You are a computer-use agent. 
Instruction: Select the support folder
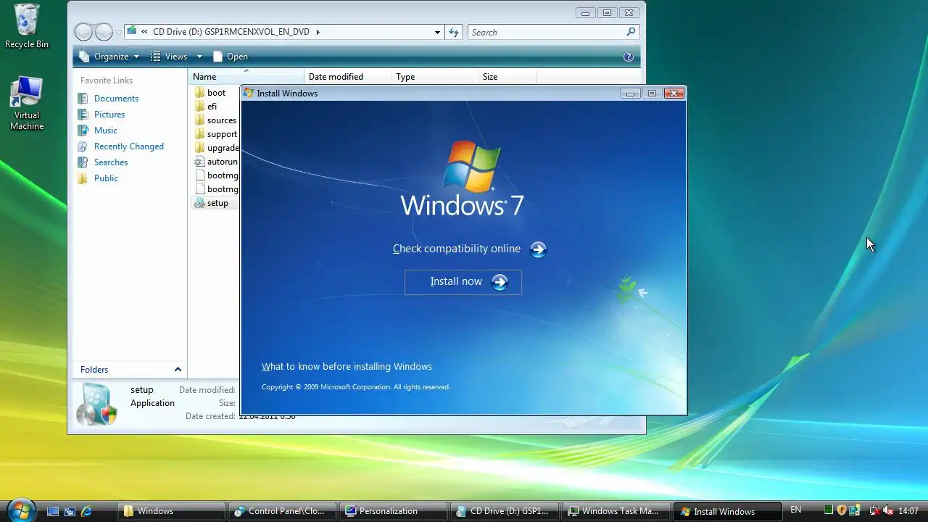coord(216,134)
